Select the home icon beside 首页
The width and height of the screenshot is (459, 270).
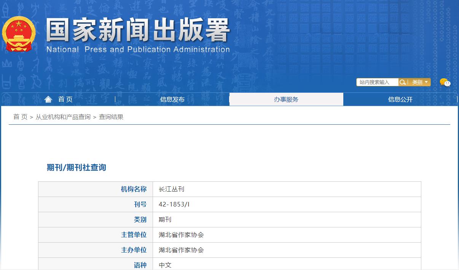[x=48, y=99]
